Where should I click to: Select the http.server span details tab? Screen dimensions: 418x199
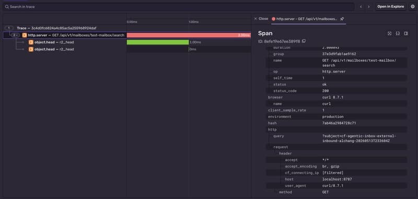pyautogui.click(x=307, y=19)
